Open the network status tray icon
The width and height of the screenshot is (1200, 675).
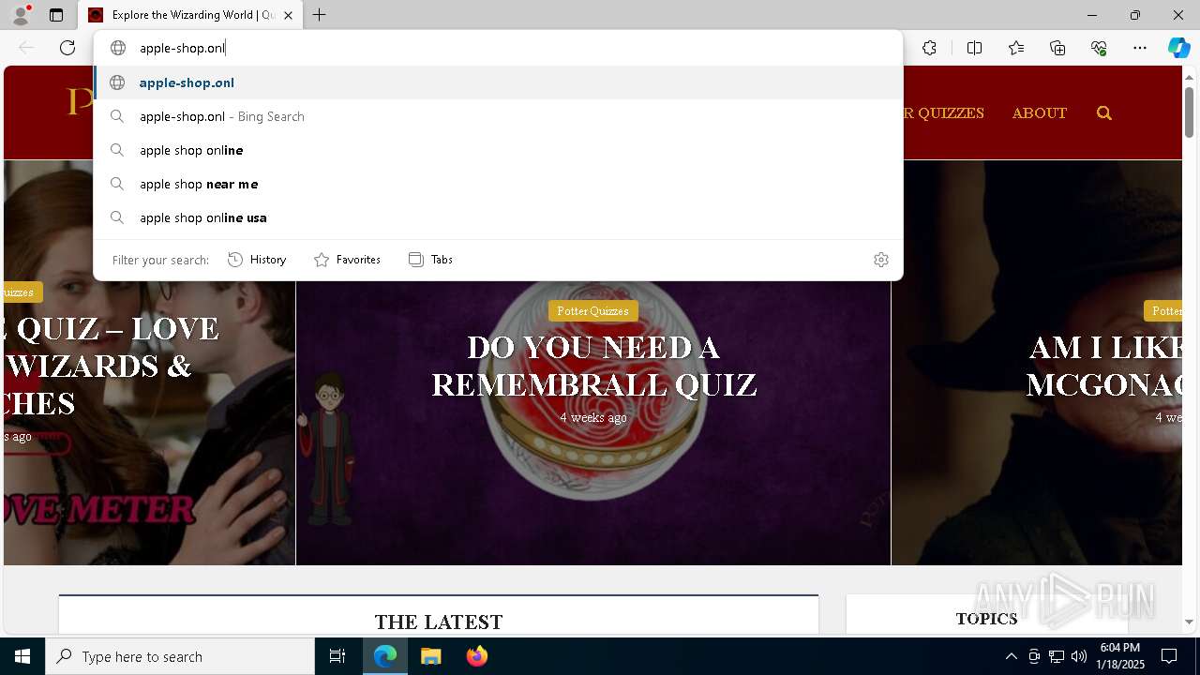pos(1057,656)
